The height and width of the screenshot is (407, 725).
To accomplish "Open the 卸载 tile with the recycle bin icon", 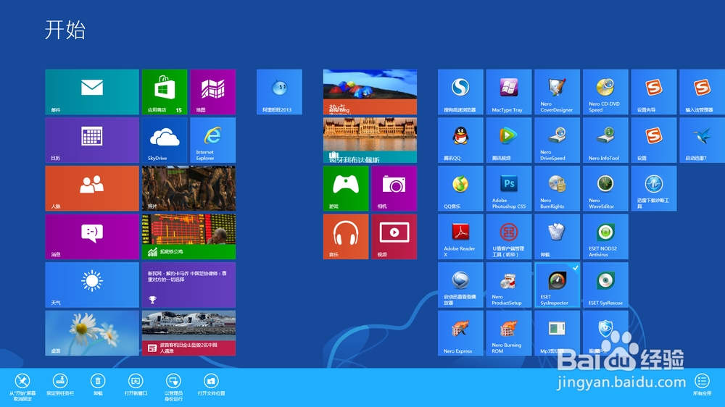I will click(x=557, y=237).
